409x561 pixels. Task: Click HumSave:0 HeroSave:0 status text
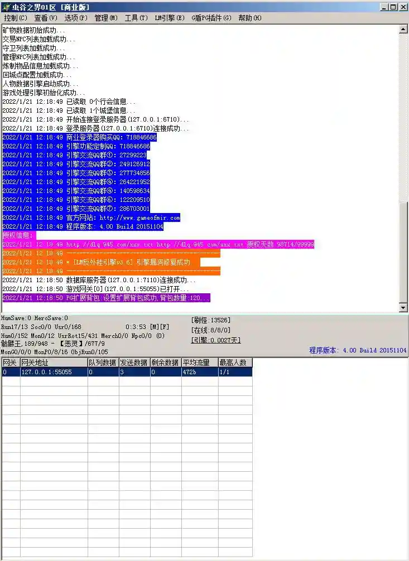point(35,318)
